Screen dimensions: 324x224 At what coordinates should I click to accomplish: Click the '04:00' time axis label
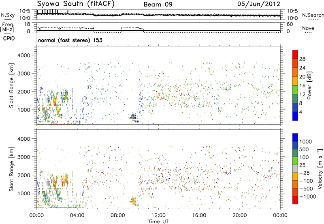77,216
